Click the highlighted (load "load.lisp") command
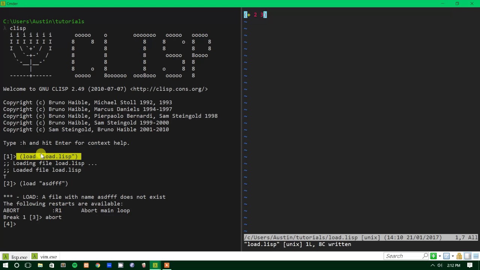This screenshot has width=480, height=270. [49, 156]
